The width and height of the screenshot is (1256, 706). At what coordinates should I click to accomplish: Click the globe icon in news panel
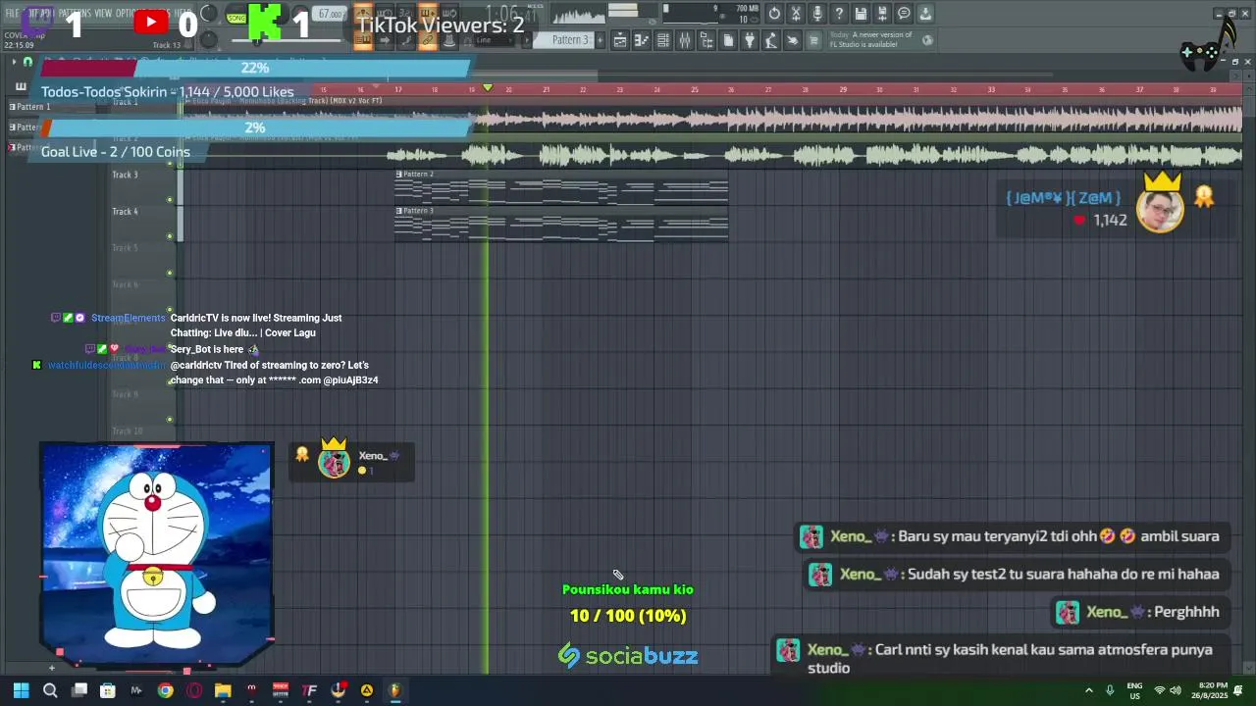926,40
